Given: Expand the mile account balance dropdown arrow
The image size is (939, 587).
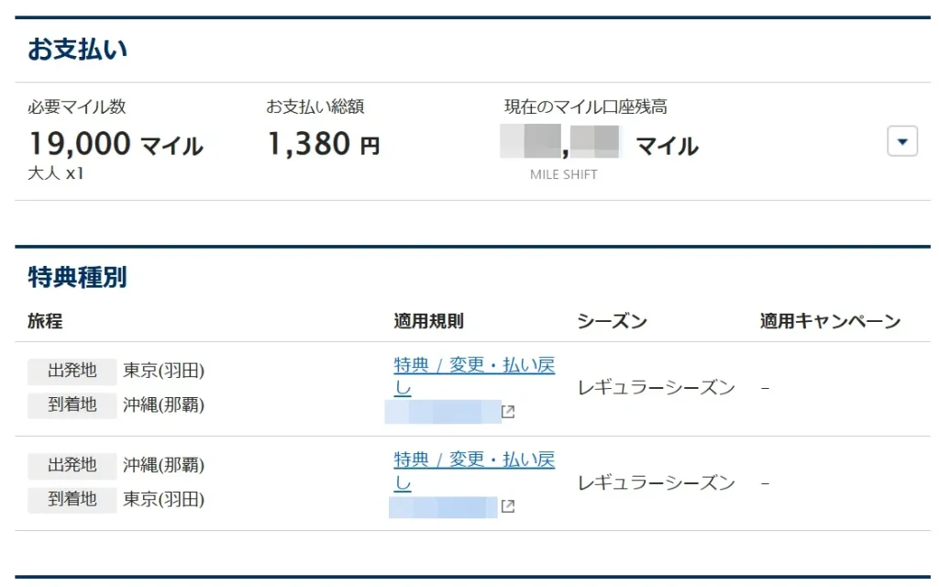Looking at the screenshot, I should pyautogui.click(x=902, y=141).
